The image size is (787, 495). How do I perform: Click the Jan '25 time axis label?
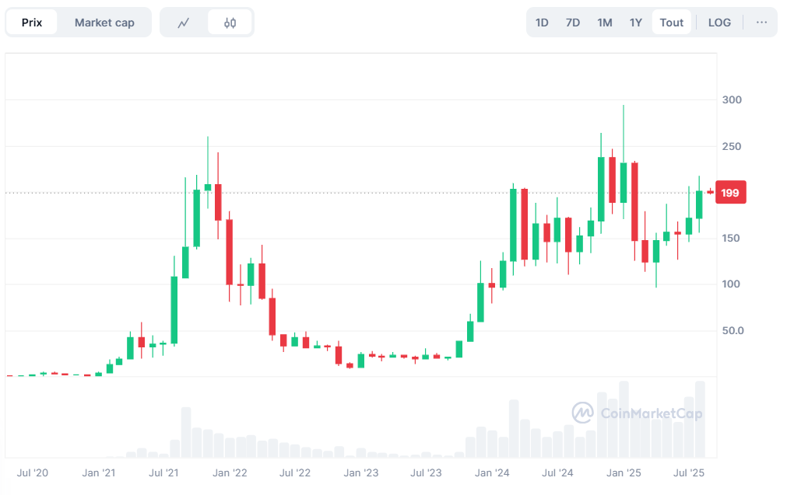[x=624, y=472]
